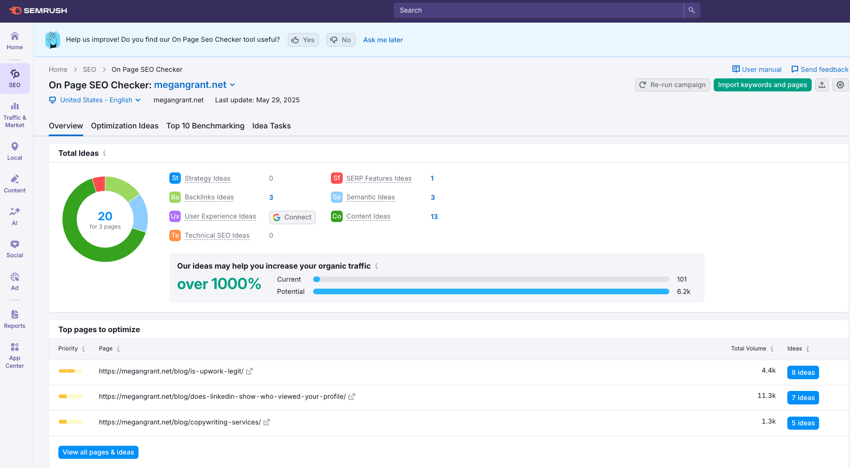Switch to the Overview tab
The image size is (850, 468).
pyautogui.click(x=66, y=126)
